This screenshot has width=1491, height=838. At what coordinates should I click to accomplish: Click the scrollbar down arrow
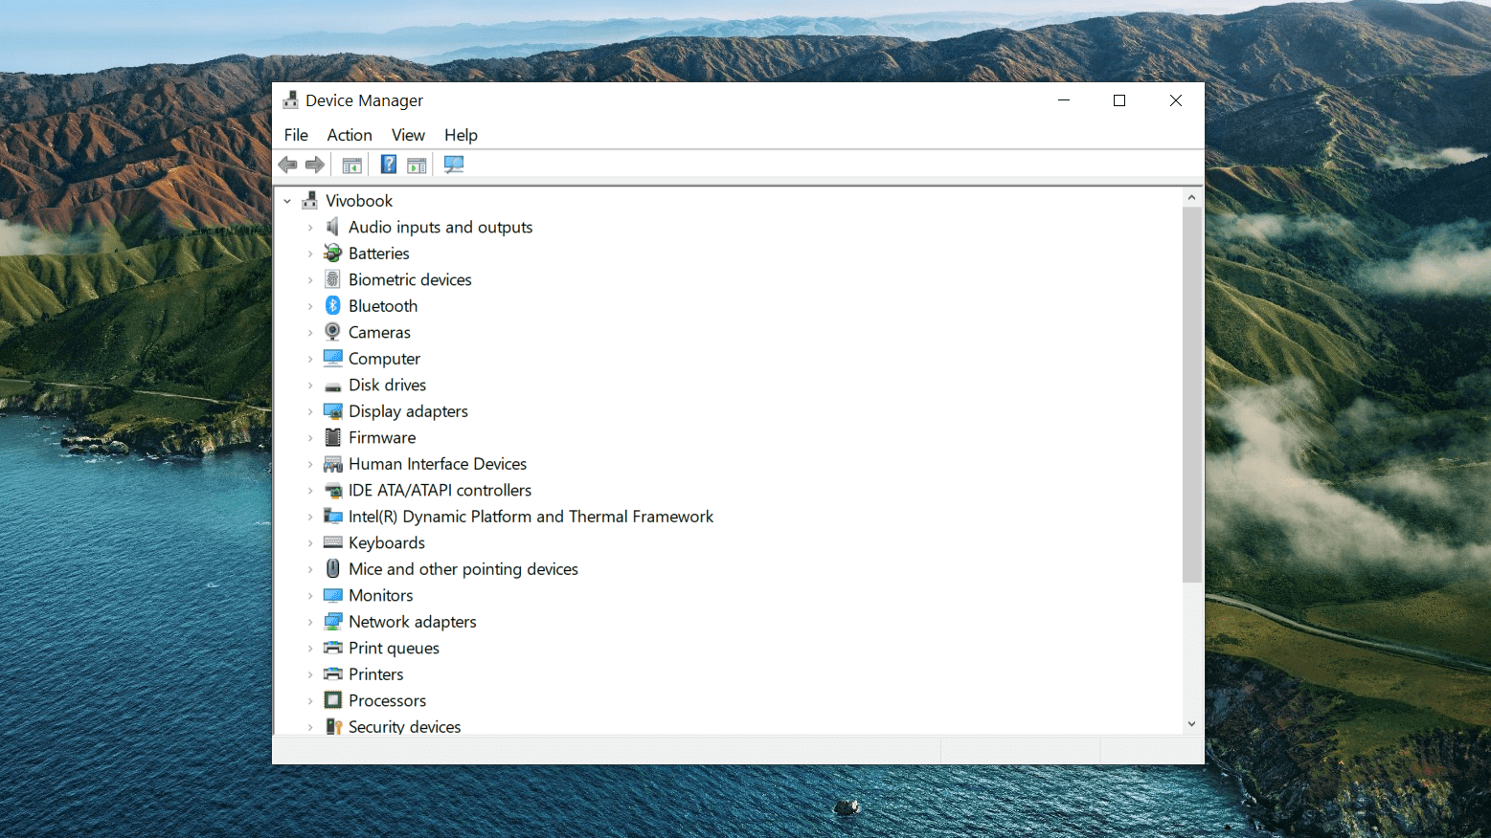point(1191,724)
